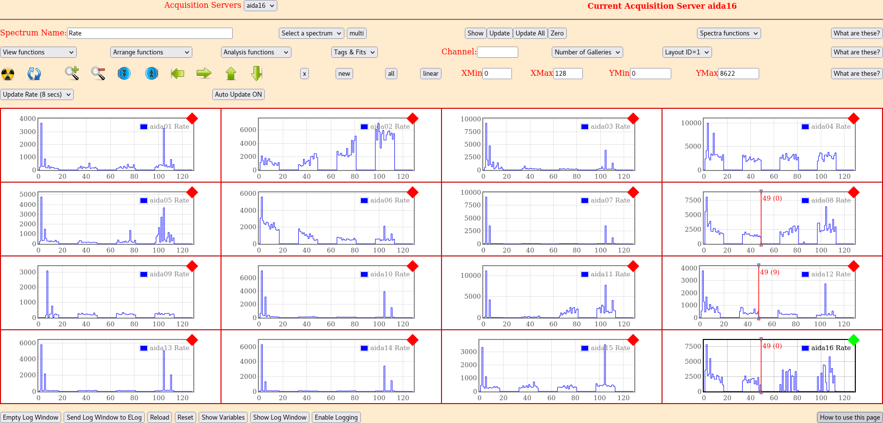Click the blue circular refresh arrows icon
Screen dimensions: 883x423
pos(34,74)
